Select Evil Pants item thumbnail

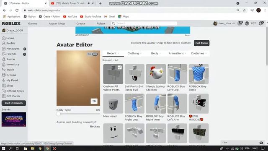click(x=134, y=74)
